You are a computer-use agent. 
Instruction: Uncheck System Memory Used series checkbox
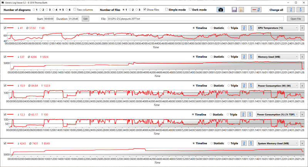point(5,143)
